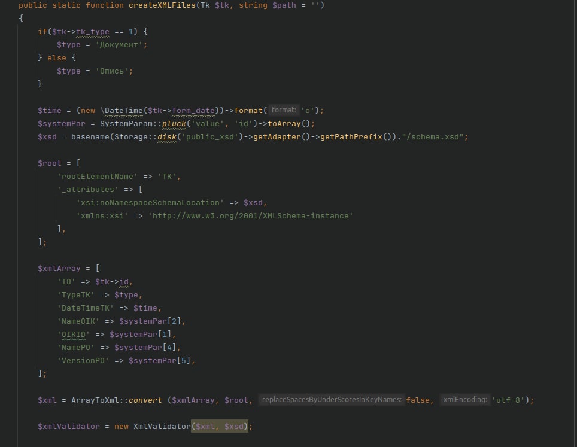Click the $systemPar[5] value
The height and width of the screenshot is (447, 577).
point(159,361)
